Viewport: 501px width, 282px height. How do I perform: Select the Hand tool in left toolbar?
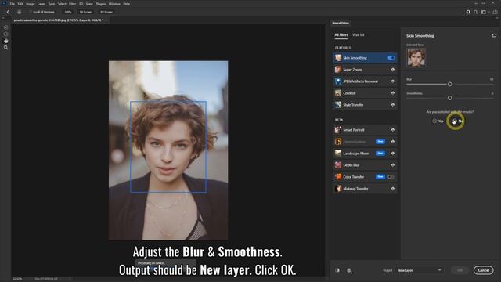[5, 41]
